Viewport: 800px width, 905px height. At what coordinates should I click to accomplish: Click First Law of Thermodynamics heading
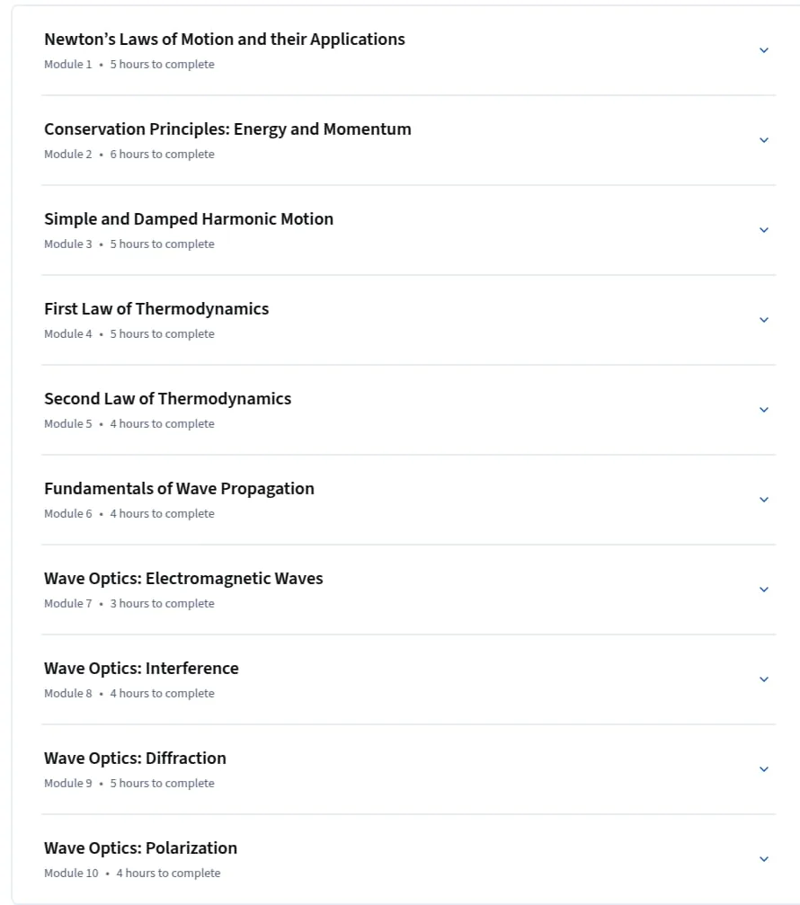(x=156, y=309)
